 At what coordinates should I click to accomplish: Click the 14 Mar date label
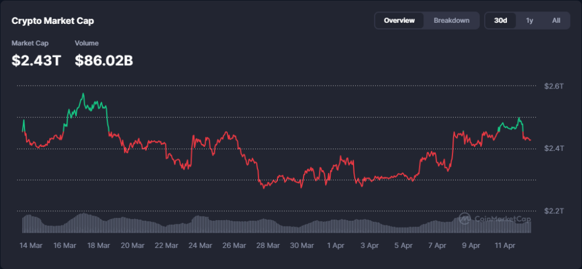(x=31, y=246)
